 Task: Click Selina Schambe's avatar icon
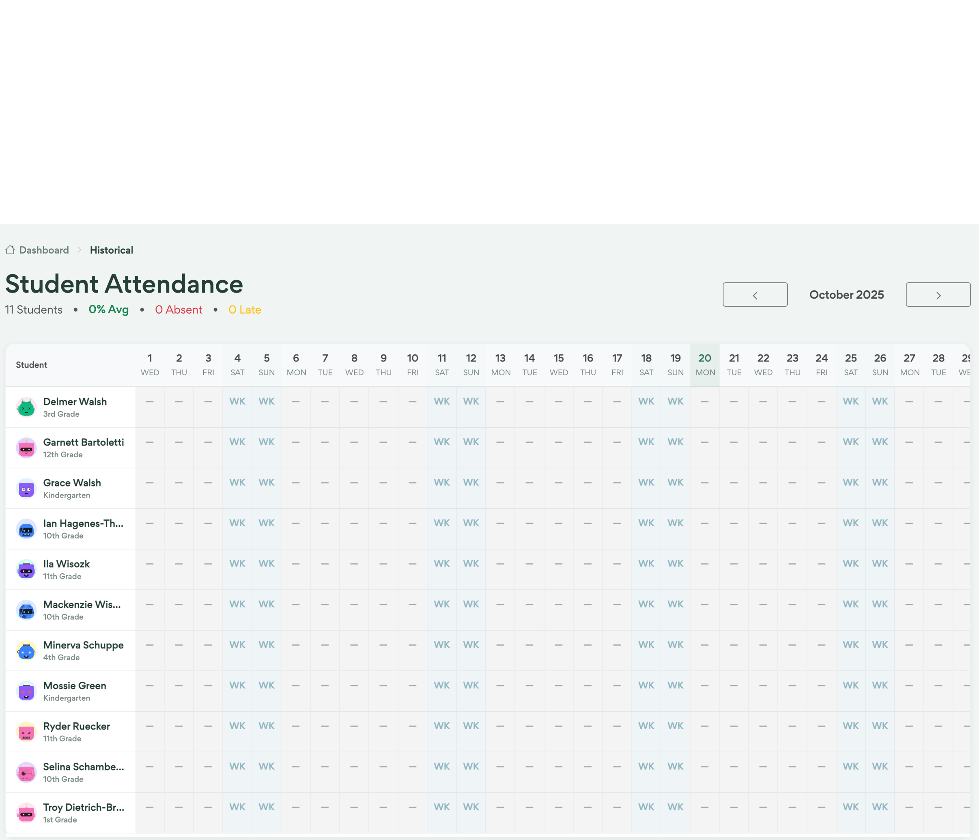pos(26,772)
